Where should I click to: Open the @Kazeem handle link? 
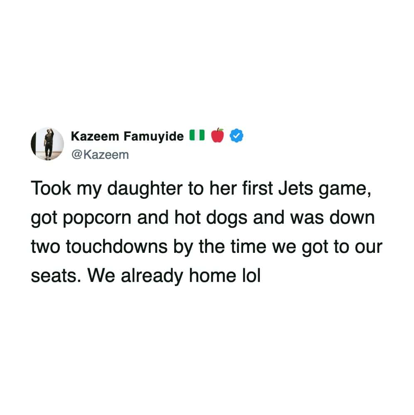pos(100,155)
